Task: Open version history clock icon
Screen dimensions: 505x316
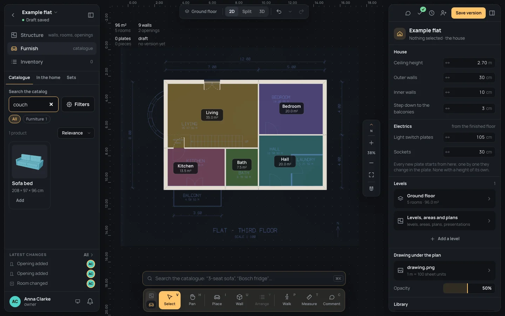Action: (x=432, y=13)
